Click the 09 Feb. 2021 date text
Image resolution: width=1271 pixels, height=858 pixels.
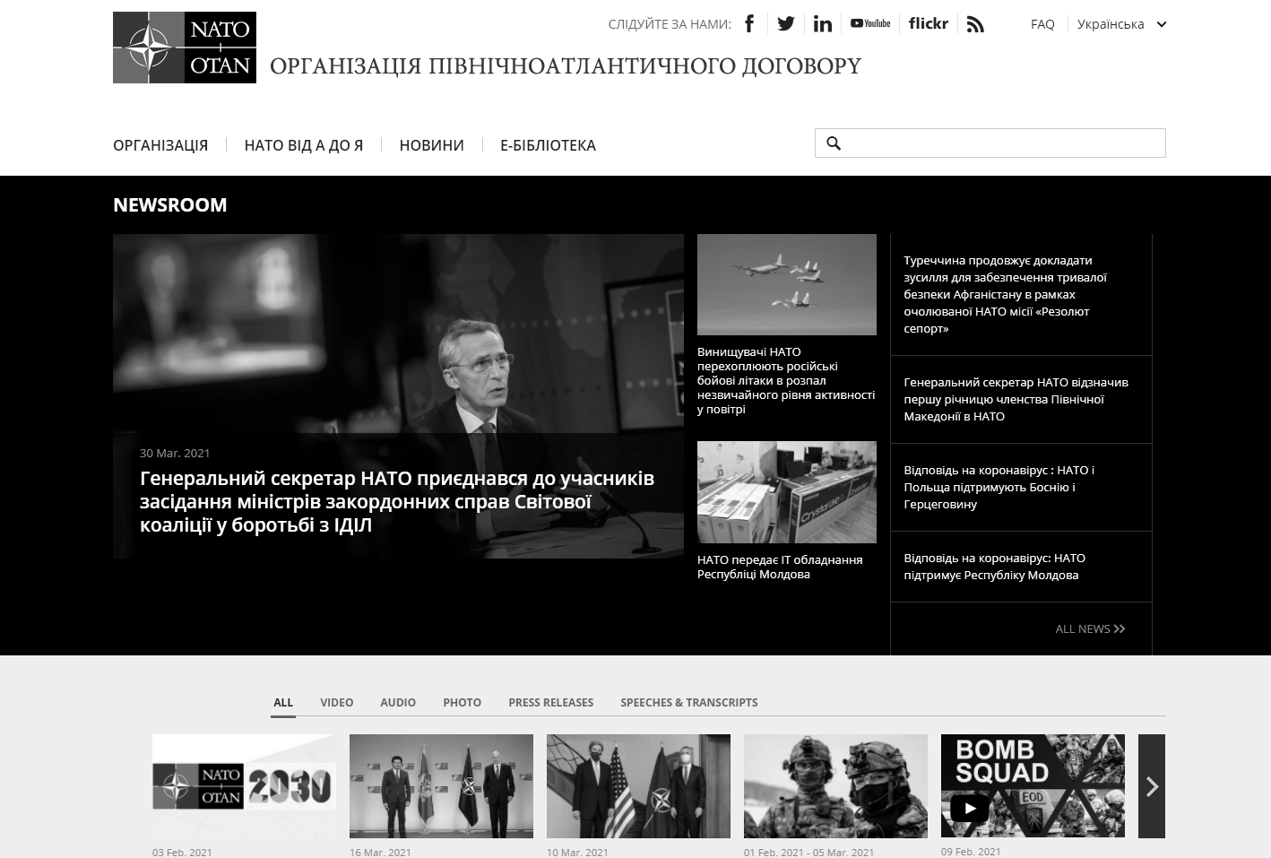tap(971, 852)
